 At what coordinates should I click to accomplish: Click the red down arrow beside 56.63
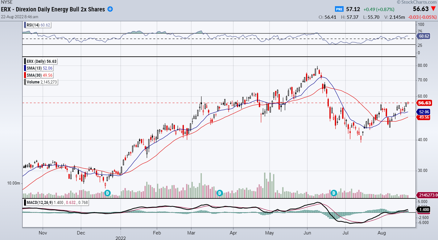click(x=433, y=9)
